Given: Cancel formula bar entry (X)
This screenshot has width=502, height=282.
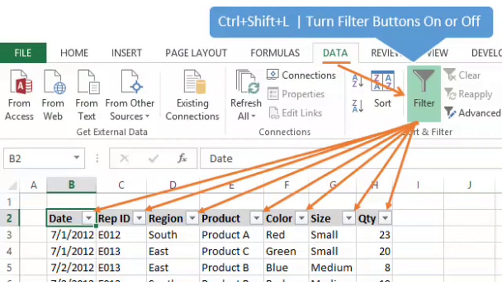Looking at the screenshot, I should coord(124,158).
